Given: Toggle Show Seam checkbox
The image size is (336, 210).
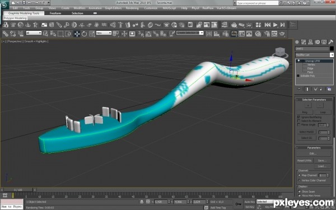Looking at the screenshot, I should pyautogui.click(x=300, y=192).
